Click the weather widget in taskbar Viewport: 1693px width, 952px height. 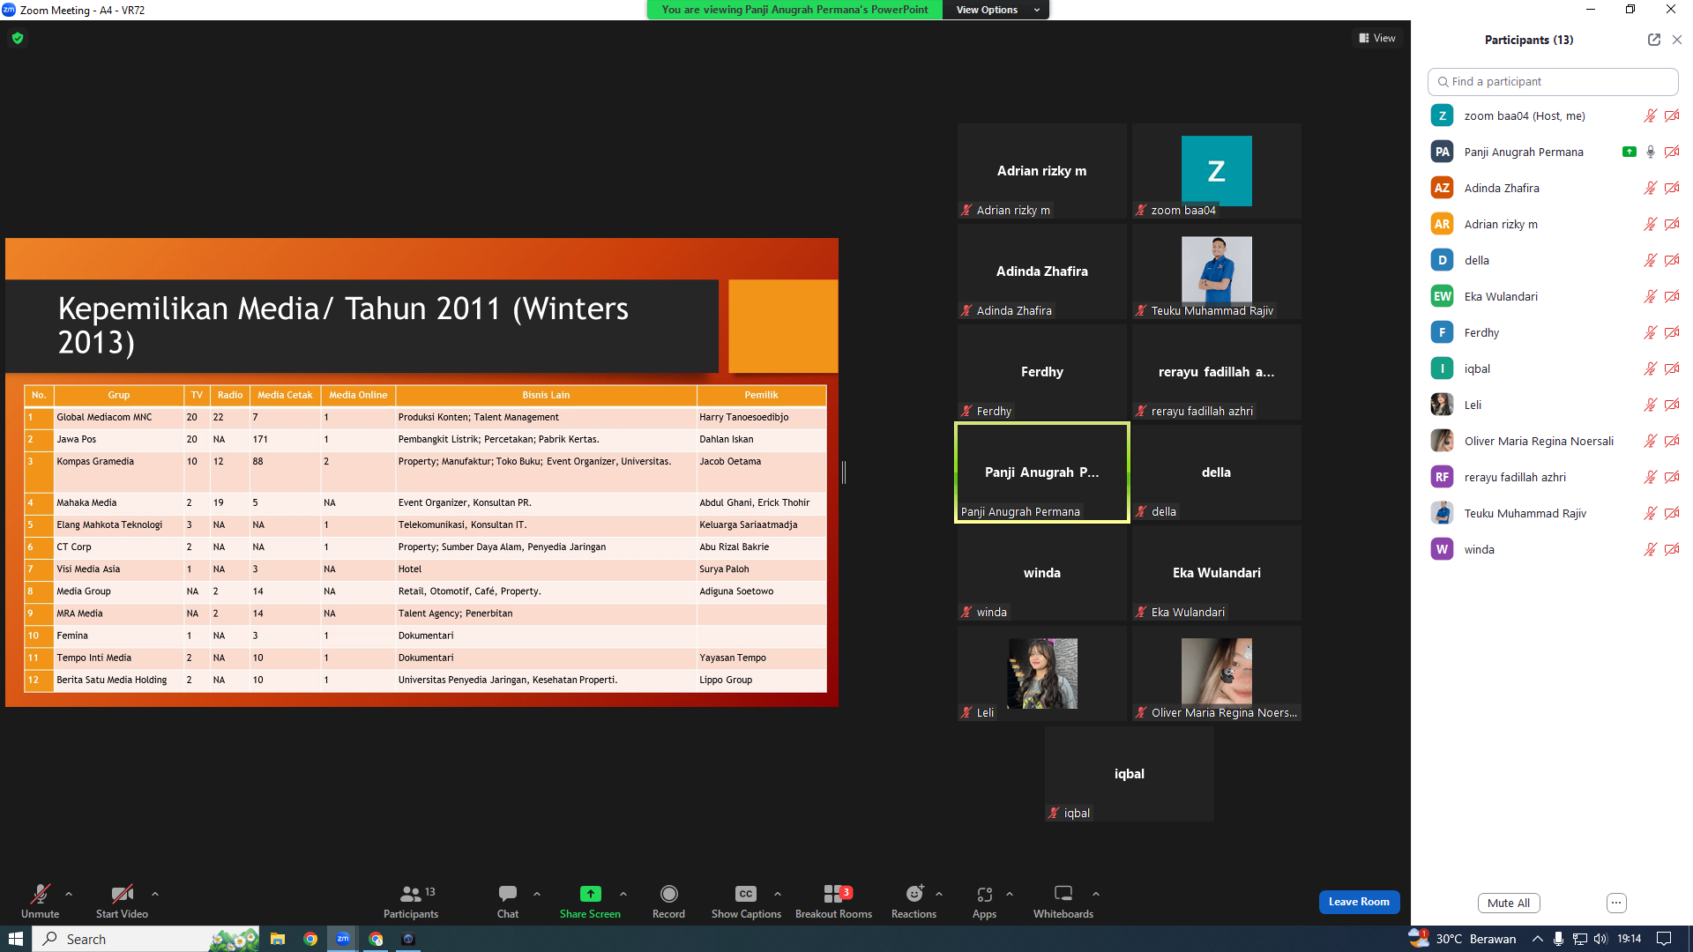[1463, 939]
